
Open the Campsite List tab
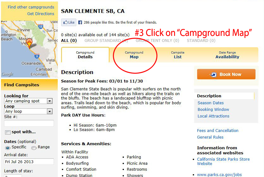[178, 55]
